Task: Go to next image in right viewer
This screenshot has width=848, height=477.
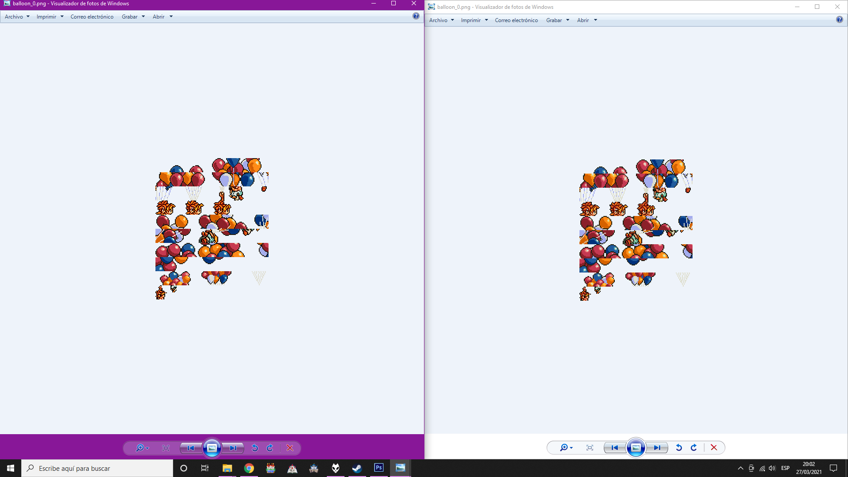Action: pyautogui.click(x=657, y=447)
